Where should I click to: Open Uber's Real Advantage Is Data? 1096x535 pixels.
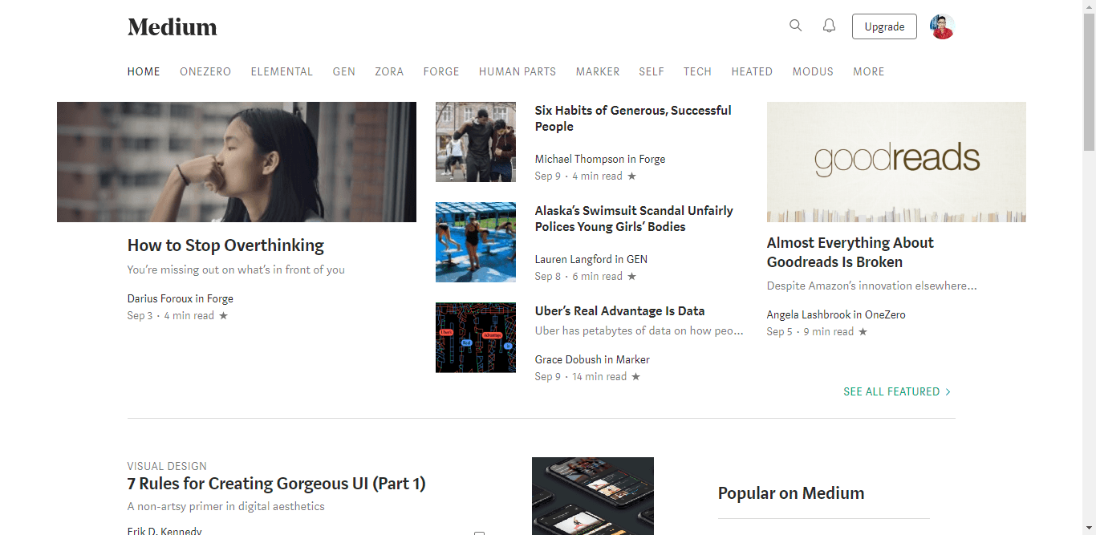point(619,311)
